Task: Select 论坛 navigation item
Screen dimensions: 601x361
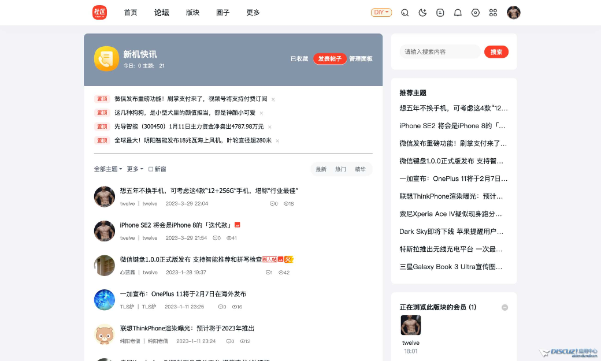Action: (x=161, y=13)
